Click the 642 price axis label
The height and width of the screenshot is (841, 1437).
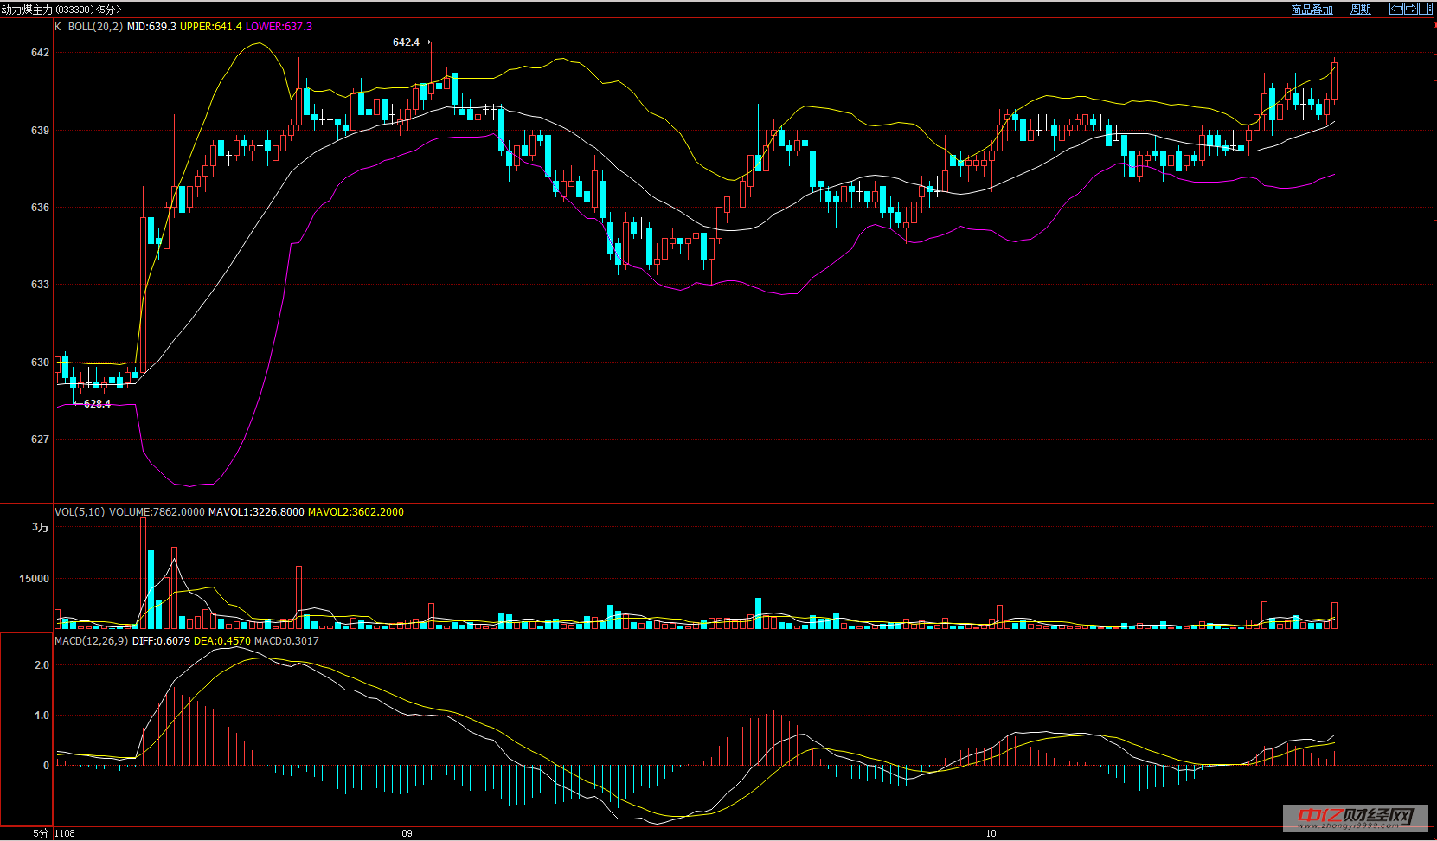(x=40, y=53)
